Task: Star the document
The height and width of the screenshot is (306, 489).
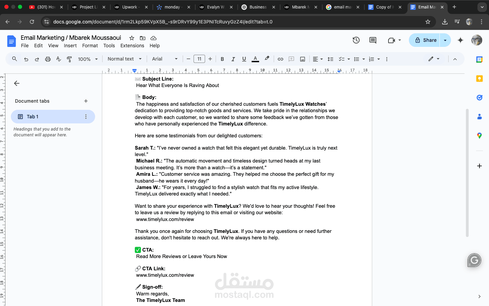Action: click(132, 38)
